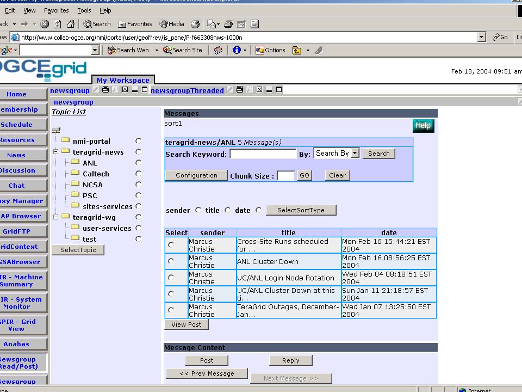Switch to My Workspace tab

(x=123, y=80)
